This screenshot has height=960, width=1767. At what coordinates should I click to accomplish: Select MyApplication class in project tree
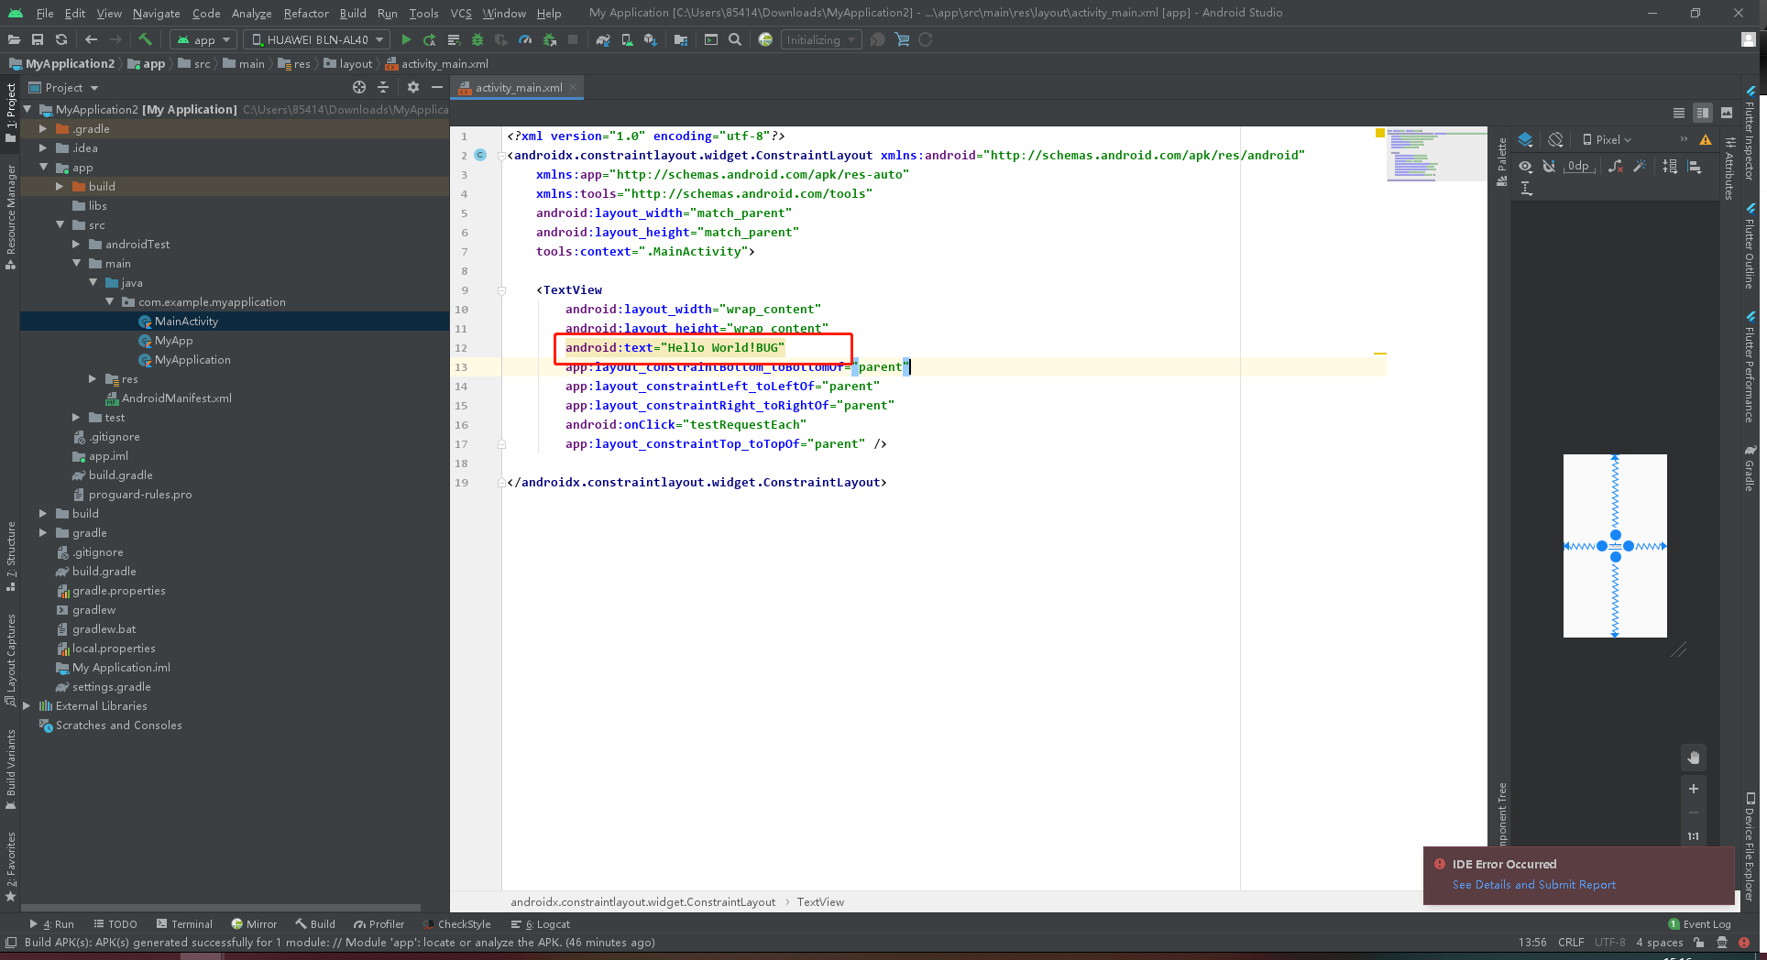point(192,360)
